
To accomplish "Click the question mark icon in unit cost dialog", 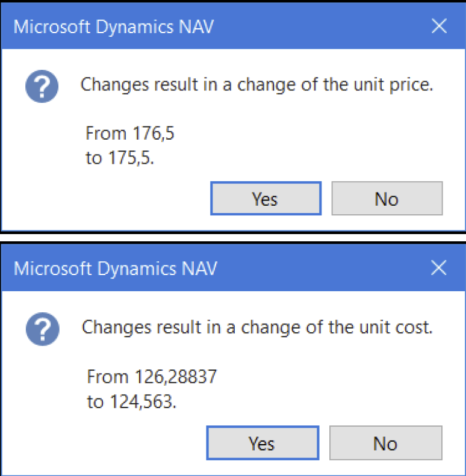I will [x=43, y=329].
